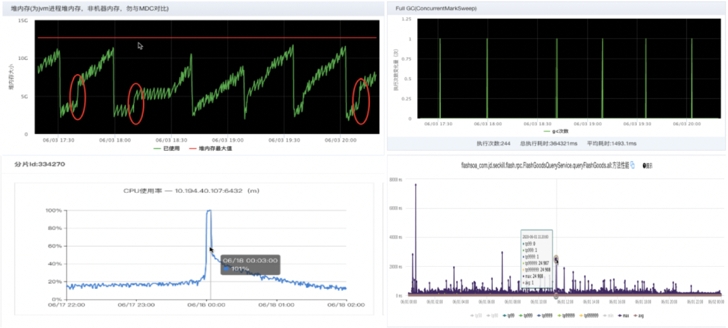728x328 pixels.
Task: Click the CPU peak point at 06/18 00:00
Action: (x=210, y=210)
